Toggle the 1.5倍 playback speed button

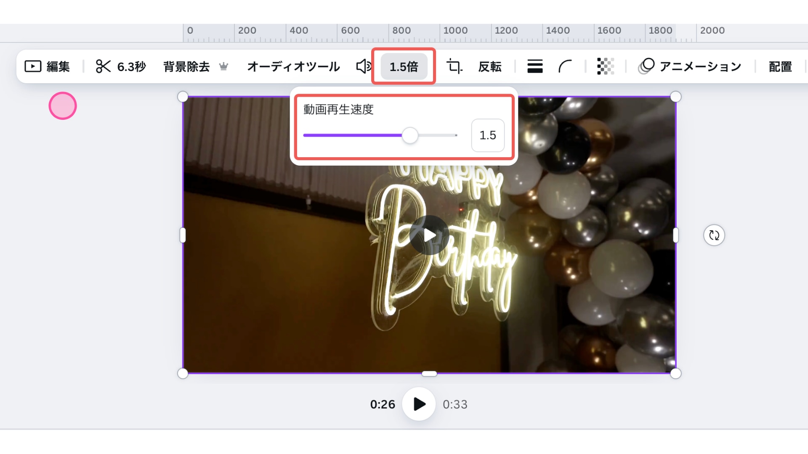point(404,66)
